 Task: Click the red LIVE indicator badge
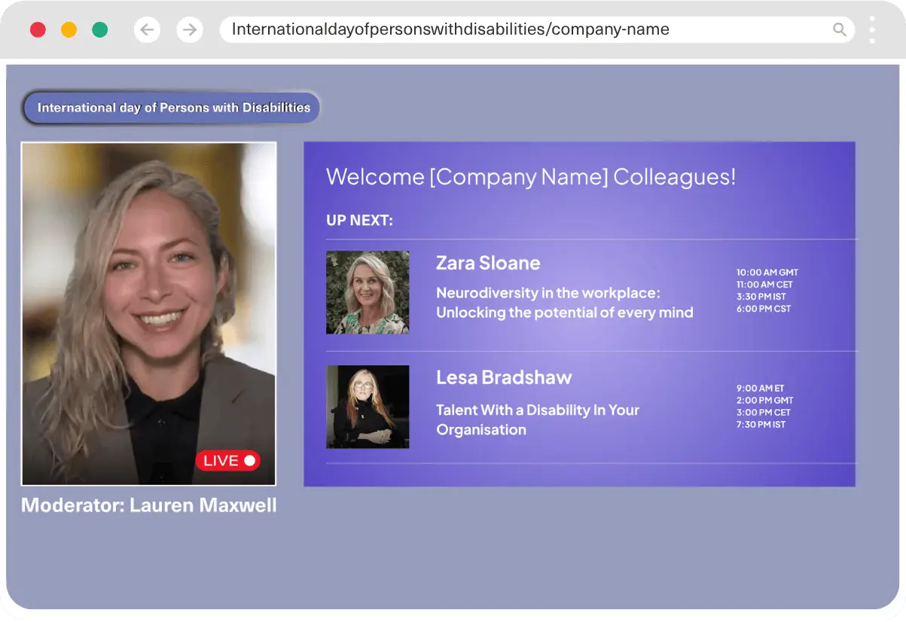tap(227, 461)
